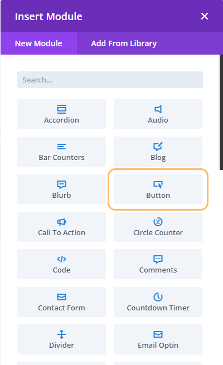Add the Divider module
Screen dimensions: 223x365
point(61,339)
